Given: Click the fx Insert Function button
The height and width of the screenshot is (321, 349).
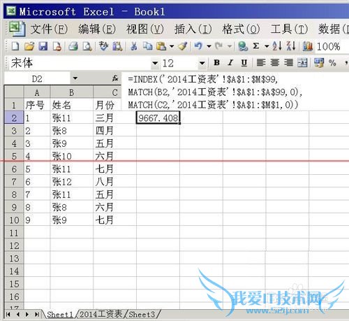Looking at the screenshot, I should click(115, 78).
